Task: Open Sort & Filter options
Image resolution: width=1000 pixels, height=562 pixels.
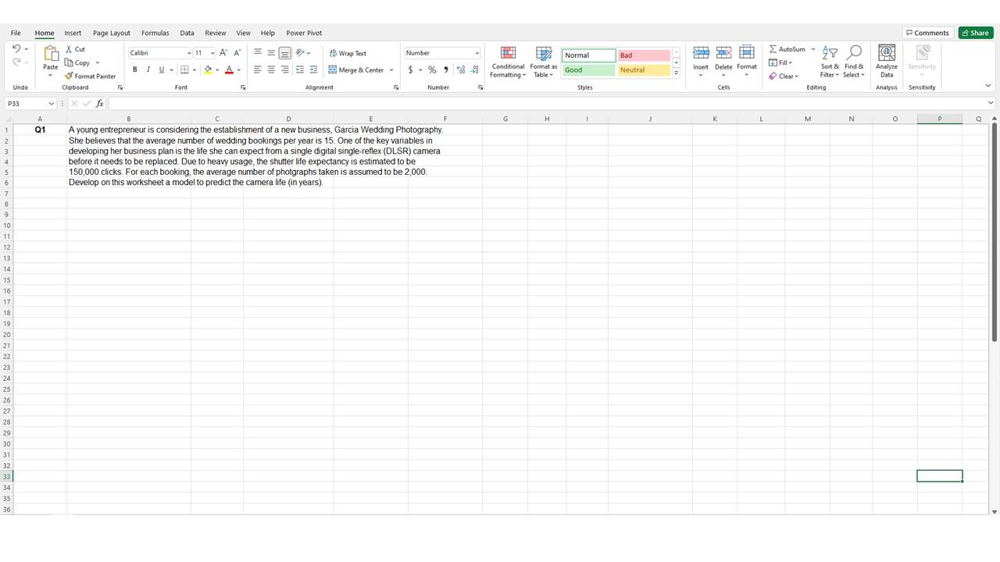Action: [829, 62]
